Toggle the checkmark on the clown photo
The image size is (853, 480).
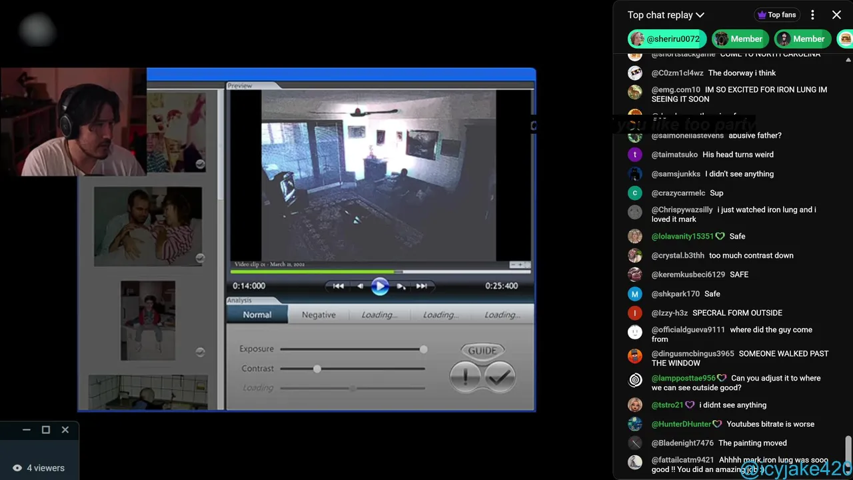click(x=200, y=164)
